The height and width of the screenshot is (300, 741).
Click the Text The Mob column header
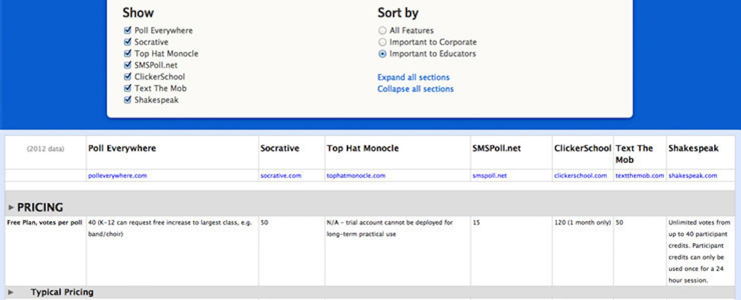(x=634, y=154)
